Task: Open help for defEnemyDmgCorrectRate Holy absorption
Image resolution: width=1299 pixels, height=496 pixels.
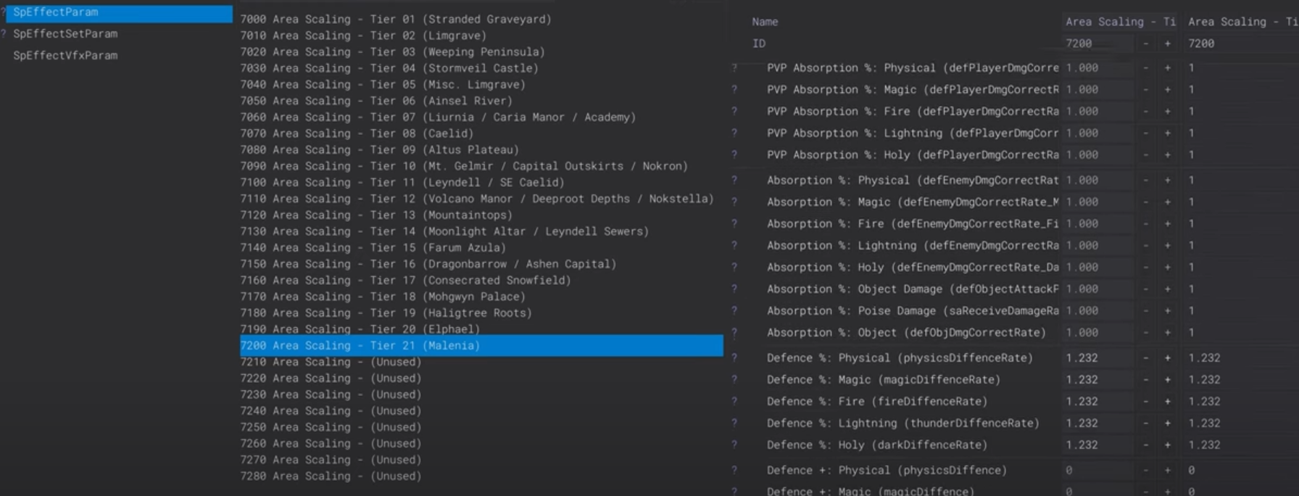Action: click(734, 268)
